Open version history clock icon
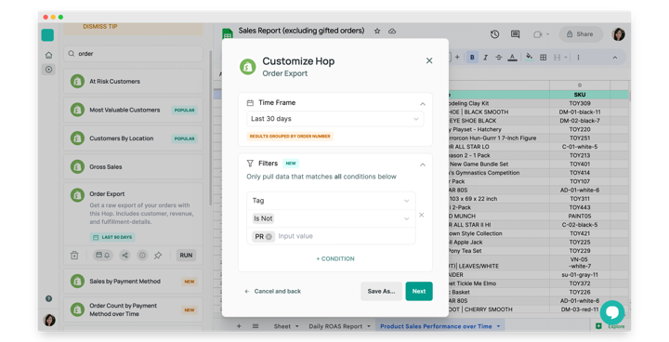669x342 pixels. (x=494, y=34)
